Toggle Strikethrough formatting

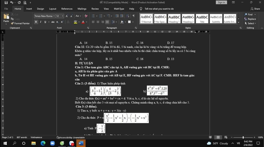(x=53, y=22)
